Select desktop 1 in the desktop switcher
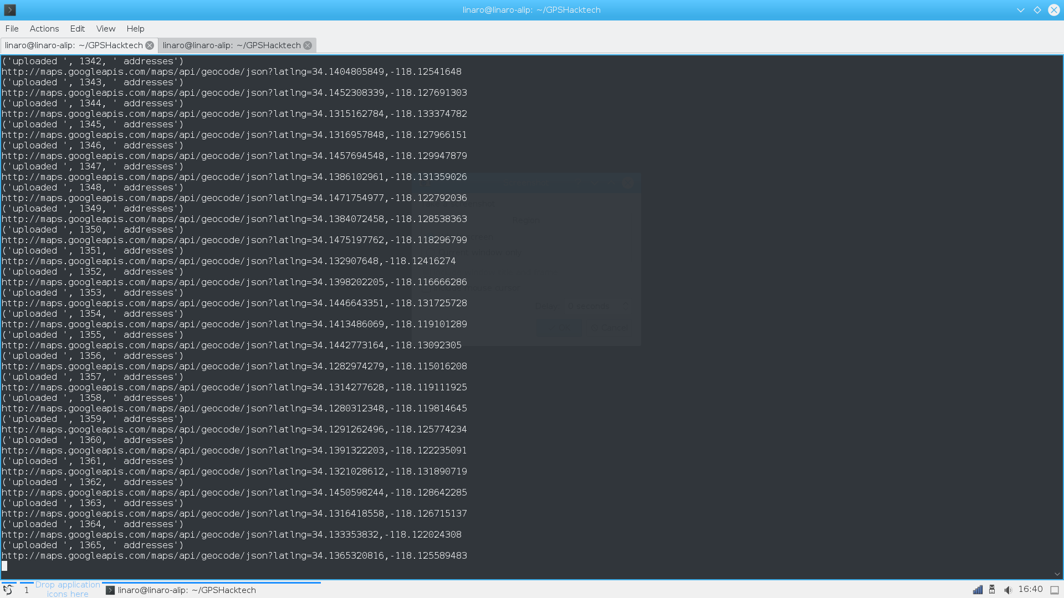Screen dimensions: 1064x598 point(26,590)
